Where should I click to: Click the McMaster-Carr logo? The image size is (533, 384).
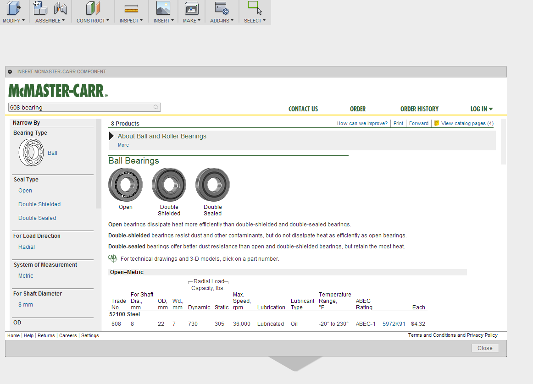[x=58, y=91]
